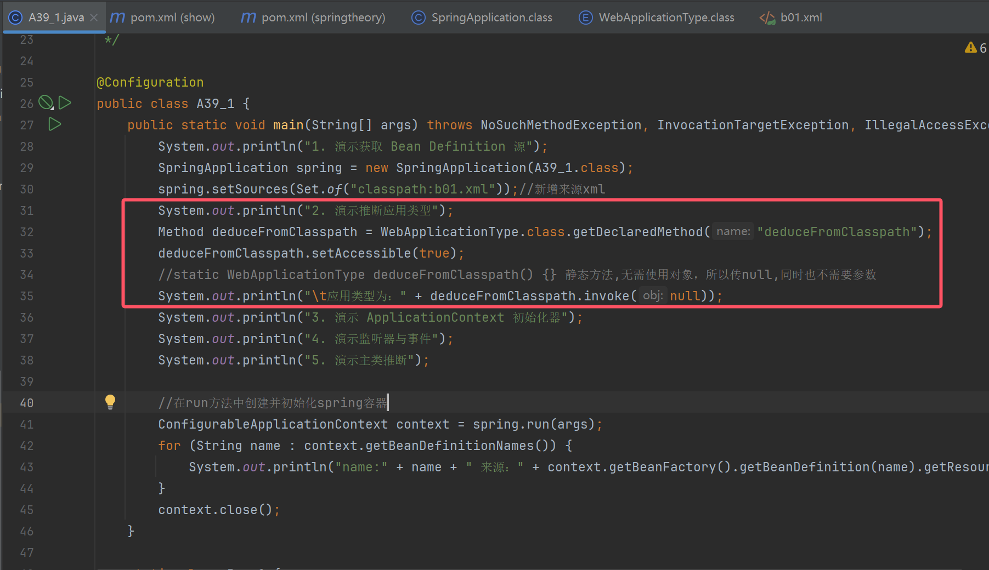Click the Maven icon of pom.xml (springtheory)
This screenshot has width=989, height=570.
248,18
